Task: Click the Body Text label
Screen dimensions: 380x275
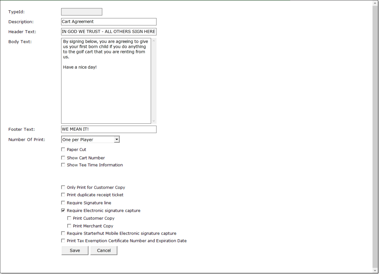Action: pyautogui.click(x=20, y=42)
